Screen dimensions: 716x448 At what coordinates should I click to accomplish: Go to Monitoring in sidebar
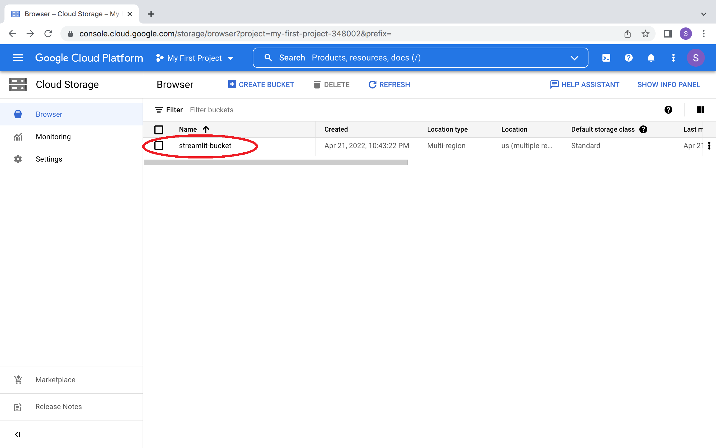tap(53, 137)
